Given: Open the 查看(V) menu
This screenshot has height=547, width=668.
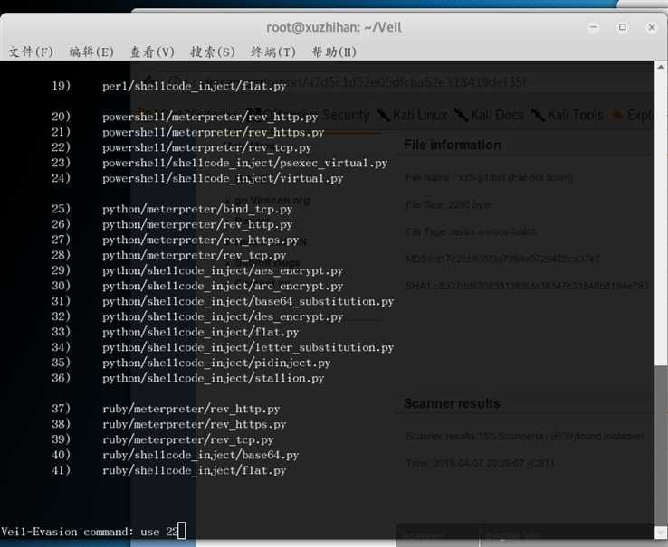Looking at the screenshot, I should point(152,52).
